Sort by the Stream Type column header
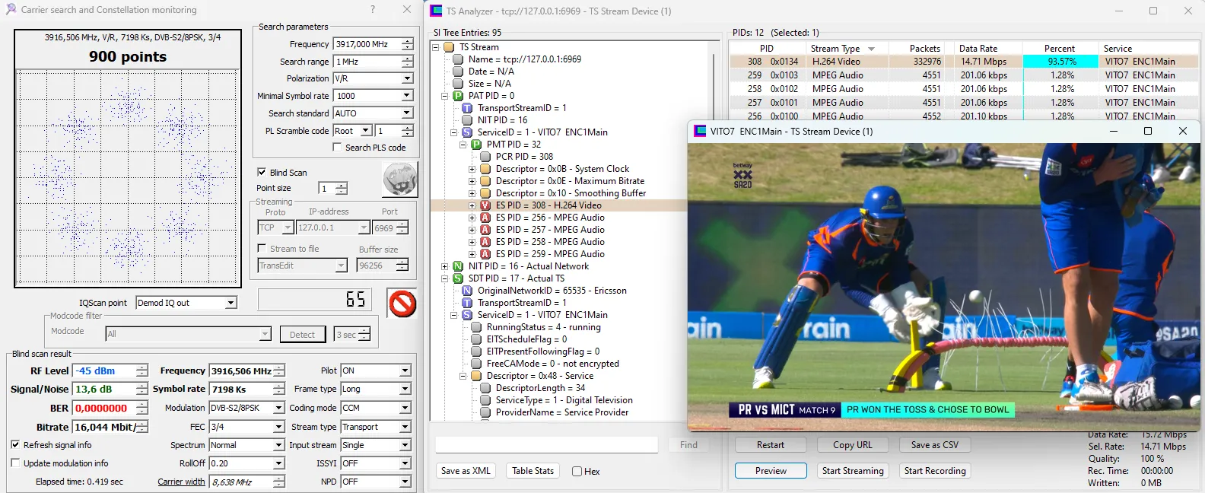1205x493 pixels. [835, 49]
